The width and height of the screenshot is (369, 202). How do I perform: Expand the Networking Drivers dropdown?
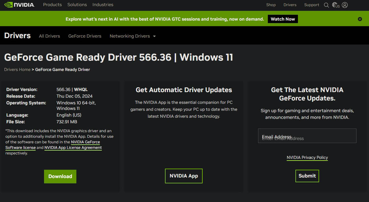point(132,36)
